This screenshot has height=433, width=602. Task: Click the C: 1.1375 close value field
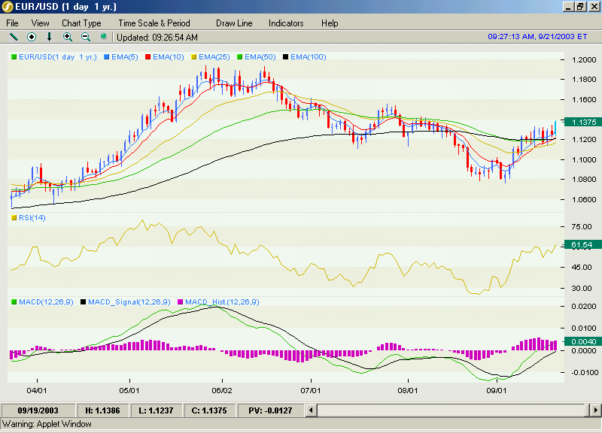click(x=209, y=410)
